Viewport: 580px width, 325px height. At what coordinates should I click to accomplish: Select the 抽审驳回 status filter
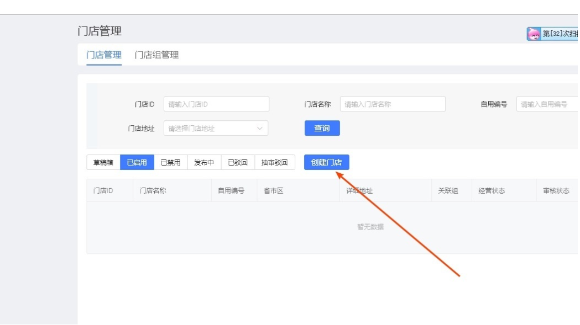pos(274,162)
